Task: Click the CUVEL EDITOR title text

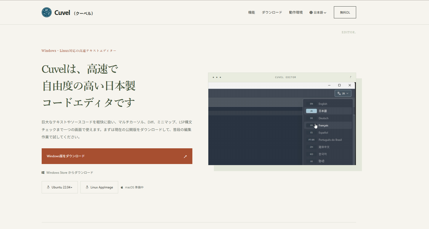Action: (x=285, y=77)
